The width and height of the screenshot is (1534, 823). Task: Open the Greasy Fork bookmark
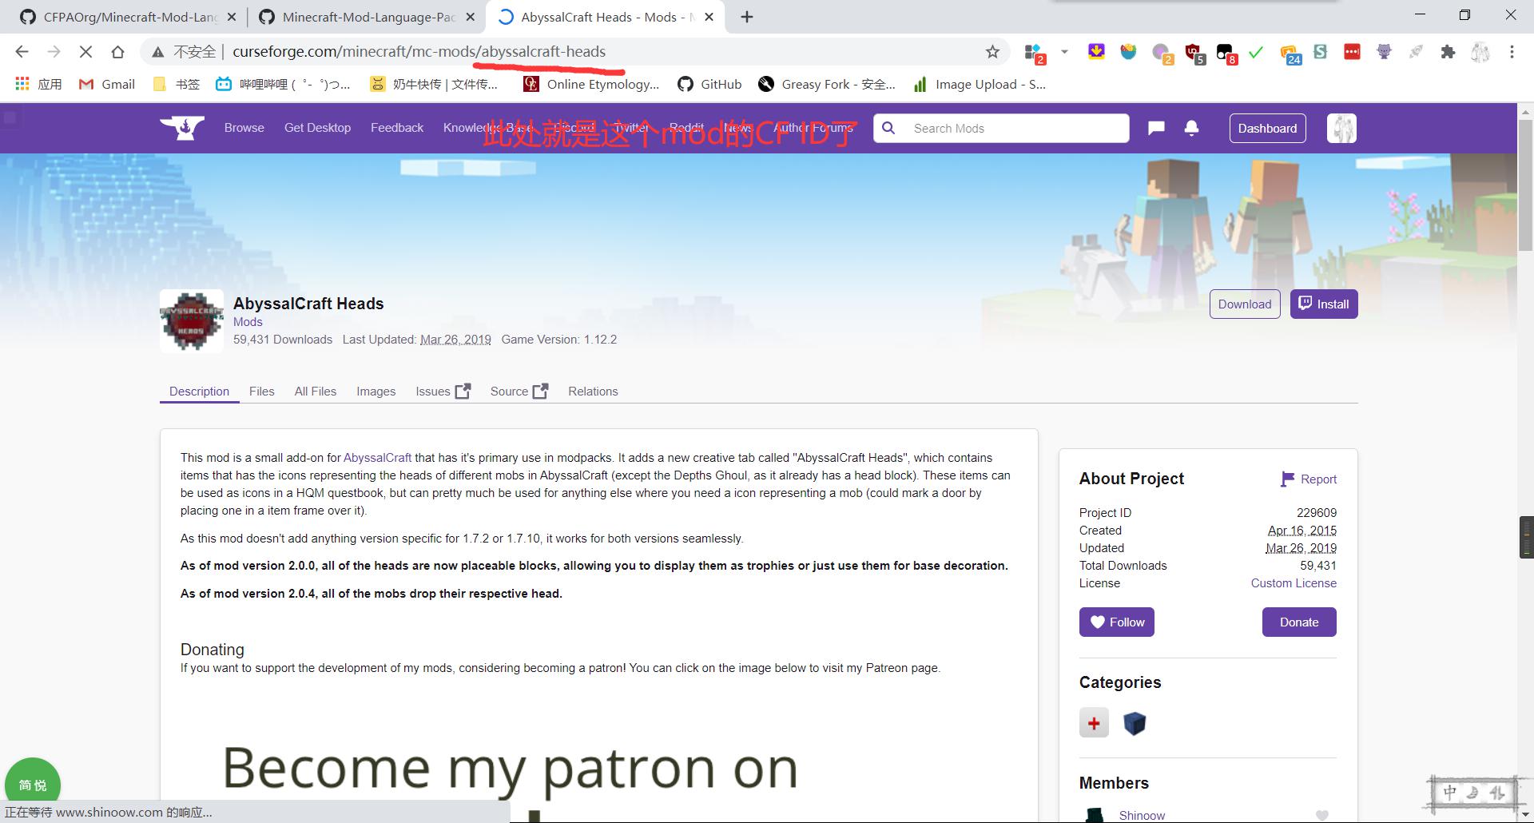tap(827, 84)
